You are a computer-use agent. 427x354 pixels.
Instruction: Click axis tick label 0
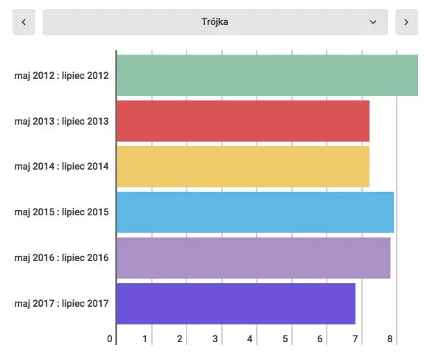(x=109, y=339)
